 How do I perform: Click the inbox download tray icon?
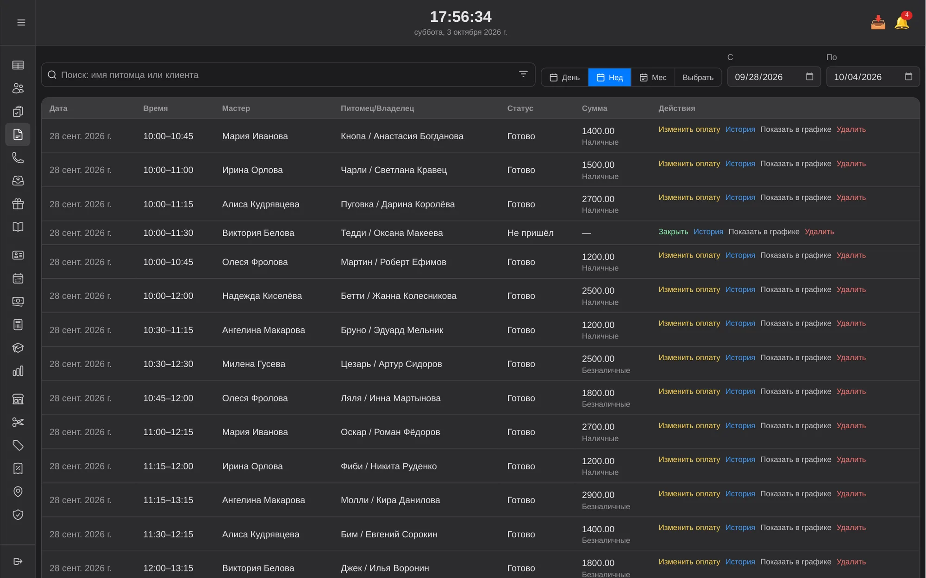point(878,22)
